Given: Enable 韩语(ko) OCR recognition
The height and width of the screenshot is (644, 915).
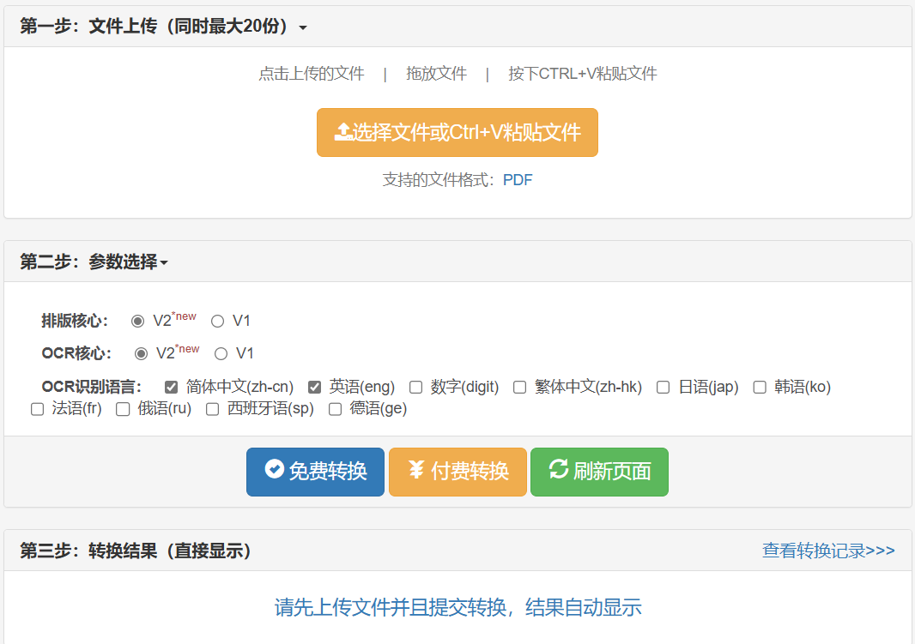Looking at the screenshot, I should [x=759, y=387].
